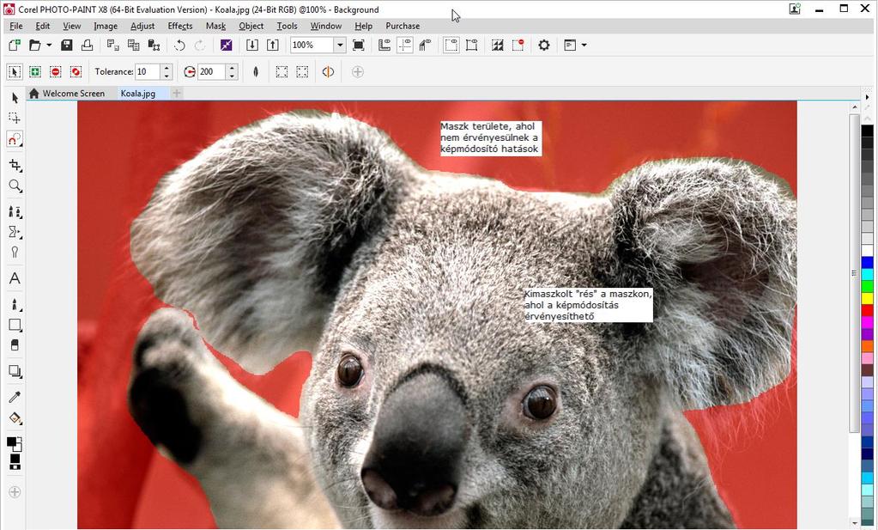Expand the Open recent files arrow
The height and width of the screenshot is (530, 878).
49,45
